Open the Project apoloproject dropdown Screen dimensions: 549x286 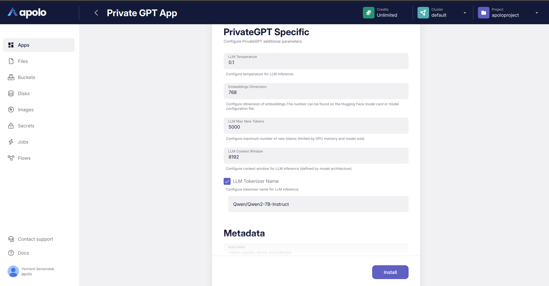537,13
